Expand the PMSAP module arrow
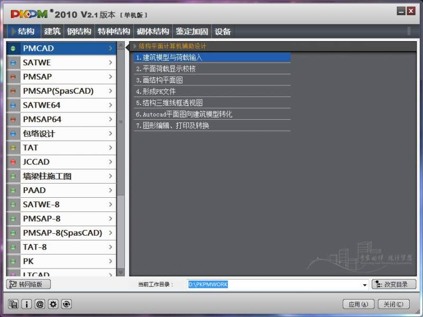Image resolution: width=423 pixels, height=317 pixels. (x=111, y=77)
